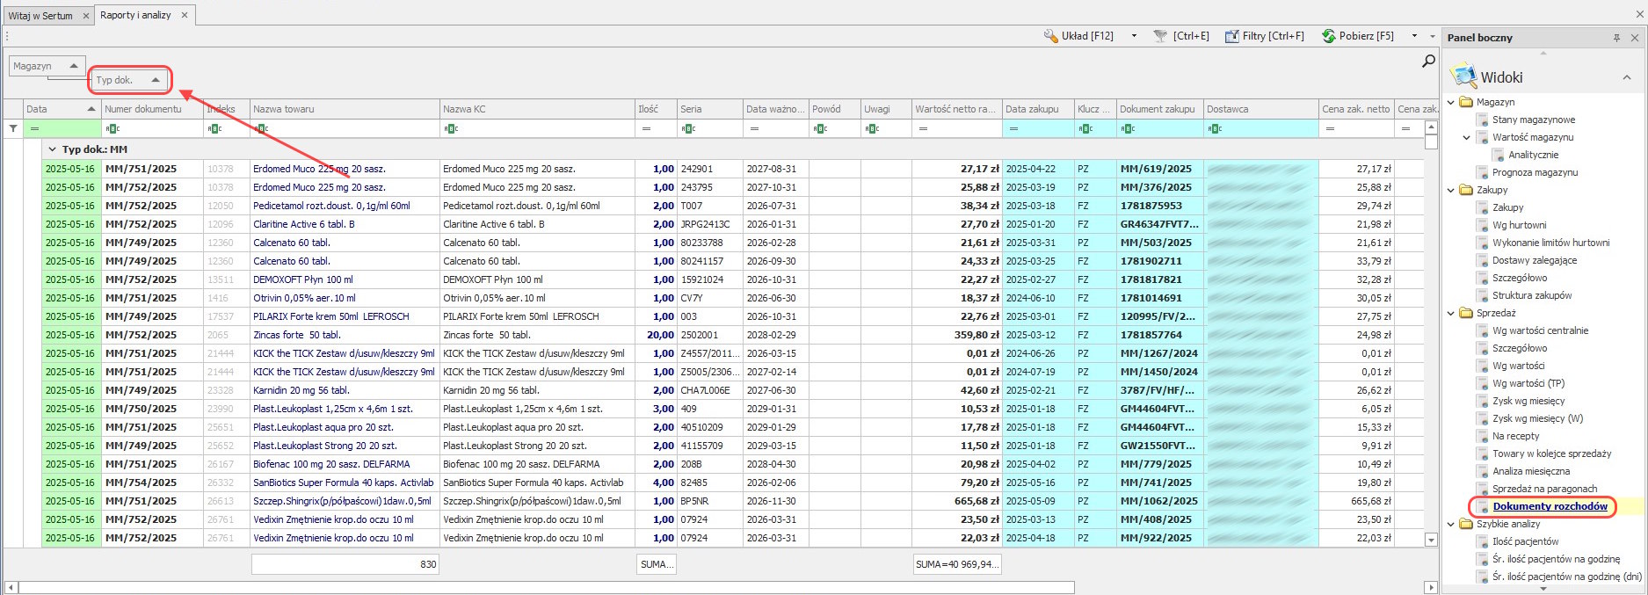Click the Widoki views icon

pyautogui.click(x=1463, y=76)
